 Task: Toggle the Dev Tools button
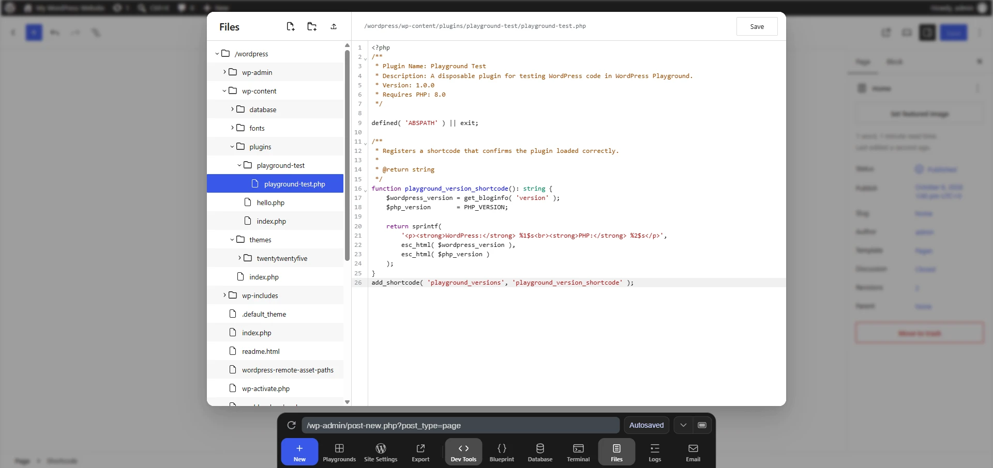point(463,452)
